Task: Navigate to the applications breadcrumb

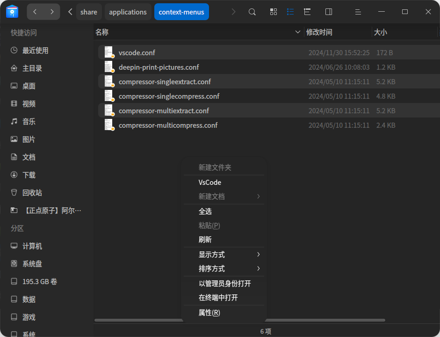Action: (x=128, y=12)
